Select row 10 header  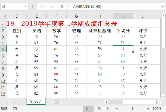(x=3, y=81)
